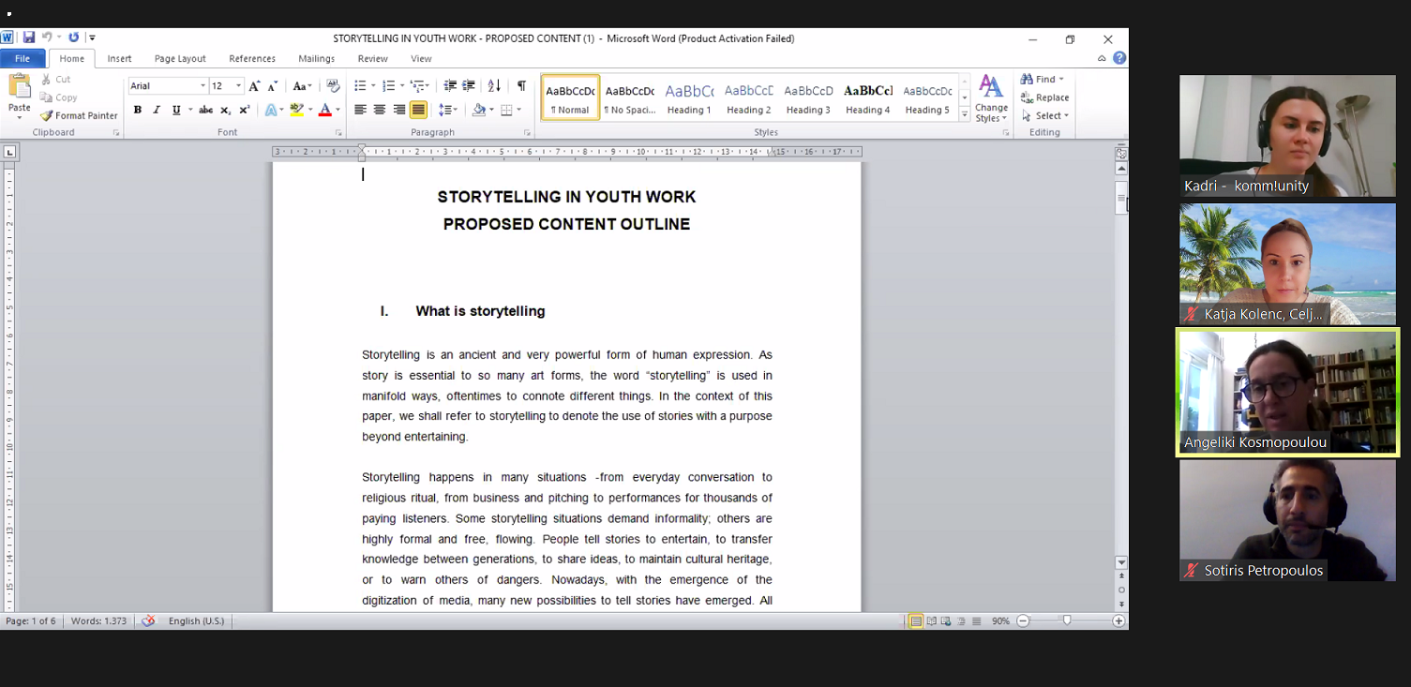This screenshot has height=687, width=1411.
Task: Open the proofing errors icon in status bar
Action: pyautogui.click(x=148, y=620)
